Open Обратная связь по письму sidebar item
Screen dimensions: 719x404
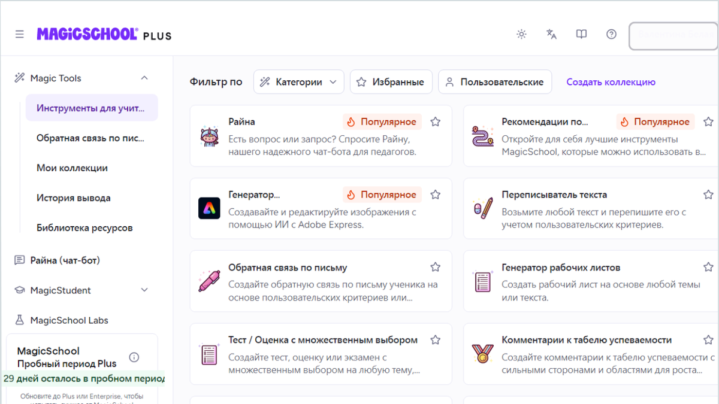tap(92, 138)
